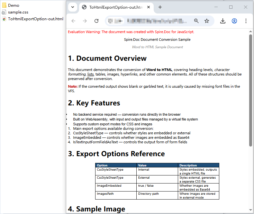Click 'Built on WebAssembly' bullet item

(x=135, y=119)
